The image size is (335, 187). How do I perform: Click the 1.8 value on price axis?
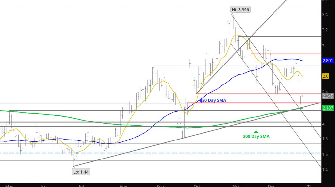[325, 139]
